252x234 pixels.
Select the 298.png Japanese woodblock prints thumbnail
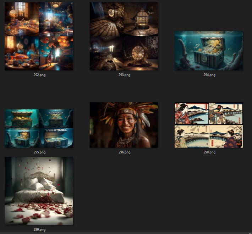point(209,125)
